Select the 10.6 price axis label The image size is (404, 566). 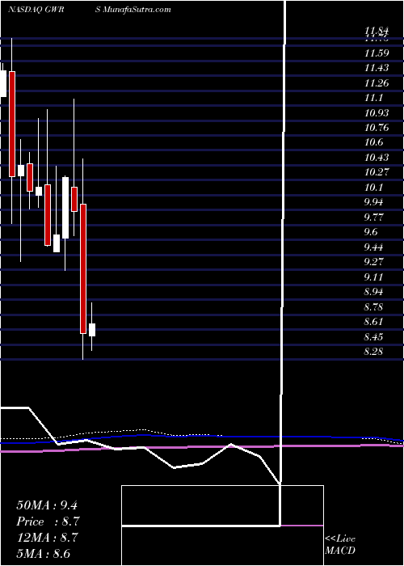(374, 142)
